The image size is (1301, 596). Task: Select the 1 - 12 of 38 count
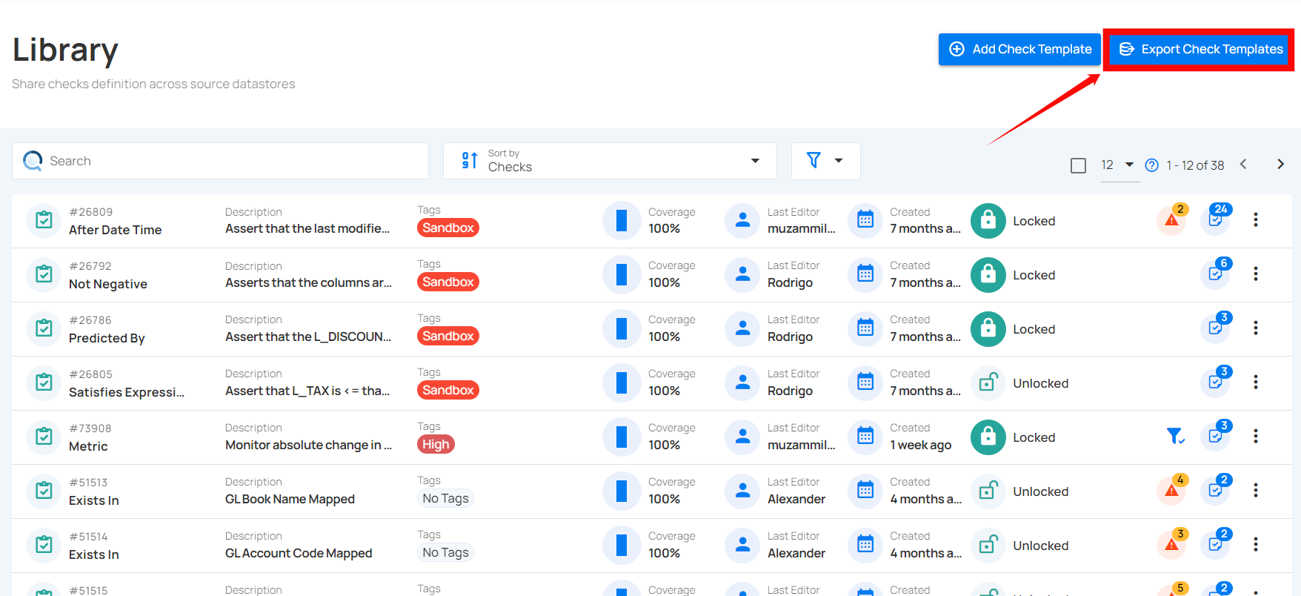click(x=1195, y=165)
